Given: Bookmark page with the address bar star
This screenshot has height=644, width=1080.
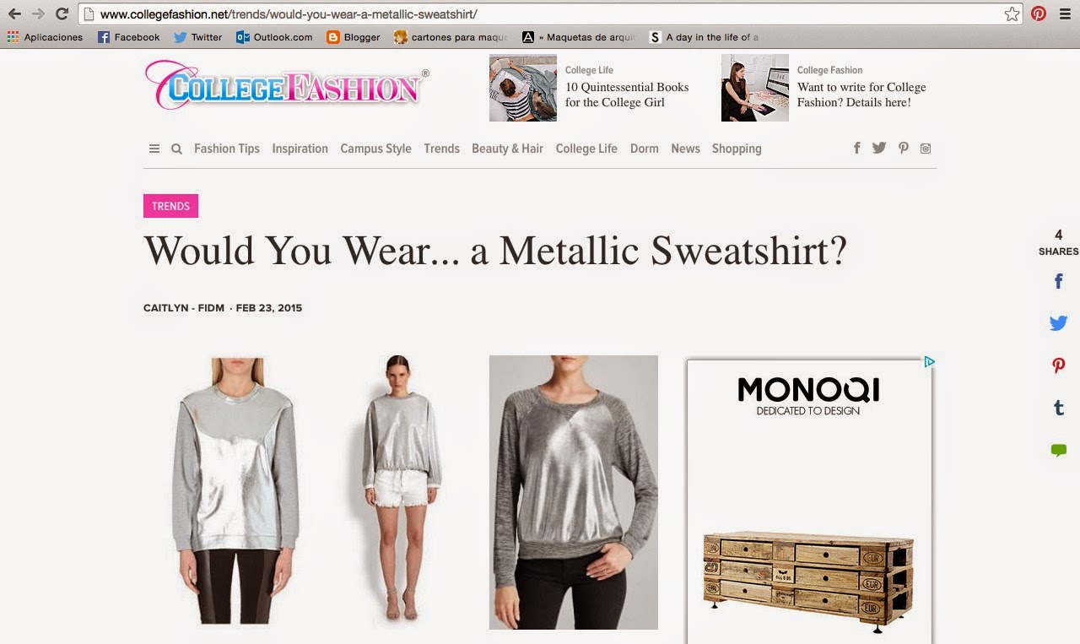Looking at the screenshot, I should (x=1012, y=14).
